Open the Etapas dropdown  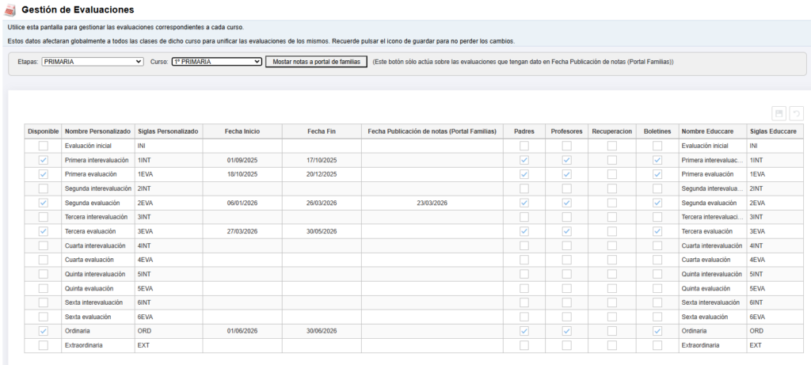[x=92, y=61]
